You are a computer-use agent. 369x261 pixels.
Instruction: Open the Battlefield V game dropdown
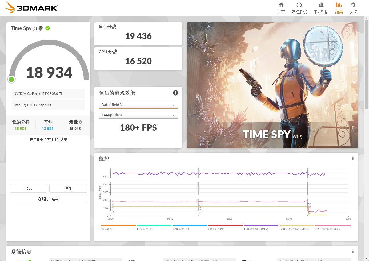(x=138, y=105)
